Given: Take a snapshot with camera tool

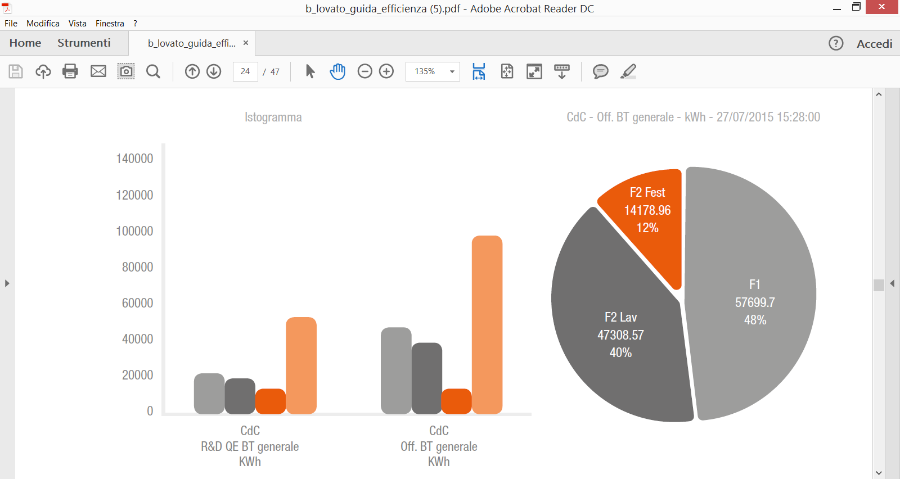Looking at the screenshot, I should click(x=126, y=71).
